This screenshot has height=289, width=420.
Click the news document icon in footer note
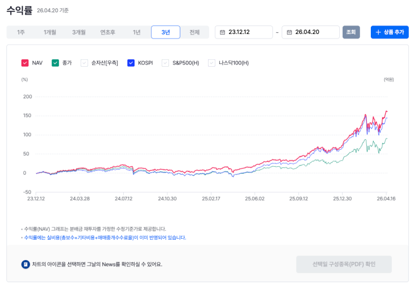25,264
